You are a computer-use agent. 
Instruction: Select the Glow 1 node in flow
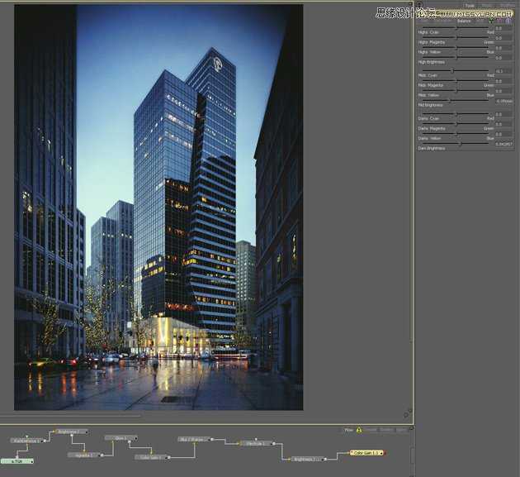tap(121, 438)
